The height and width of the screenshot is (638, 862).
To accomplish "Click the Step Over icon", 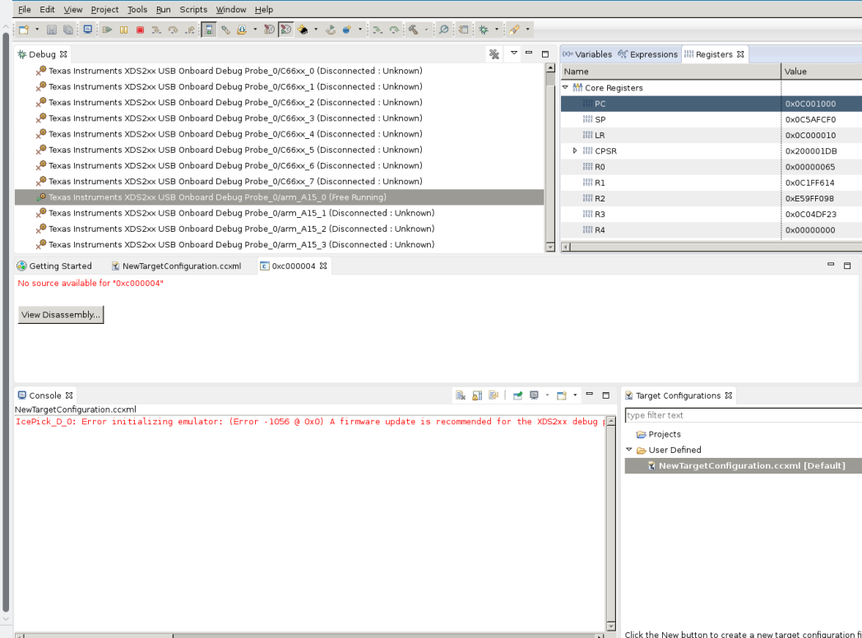I will tap(174, 30).
